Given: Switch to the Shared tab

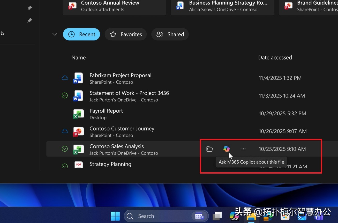Looking at the screenshot, I should pyautogui.click(x=170, y=34).
